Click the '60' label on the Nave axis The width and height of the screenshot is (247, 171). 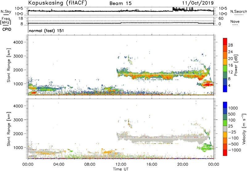coord(221,19)
